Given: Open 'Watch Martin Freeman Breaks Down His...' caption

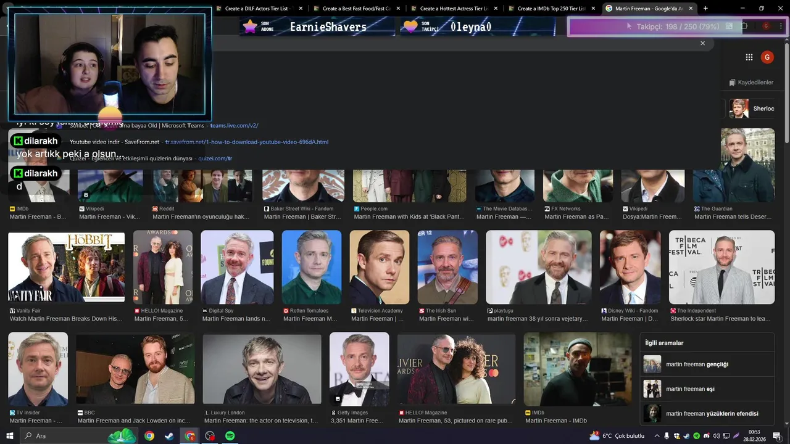Looking at the screenshot, I should pos(66,319).
